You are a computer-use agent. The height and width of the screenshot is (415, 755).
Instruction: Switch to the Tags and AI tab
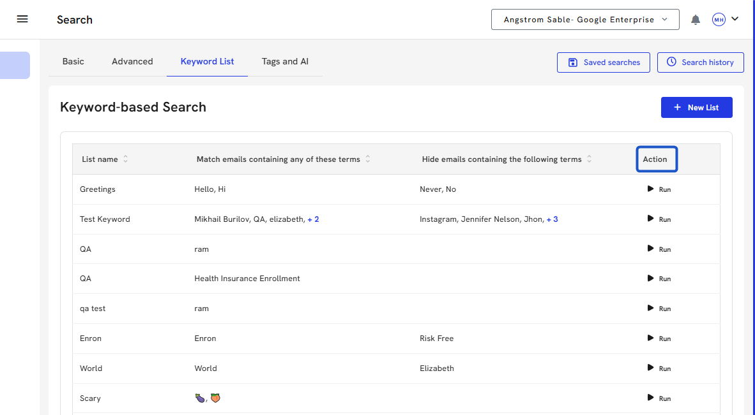(x=285, y=62)
